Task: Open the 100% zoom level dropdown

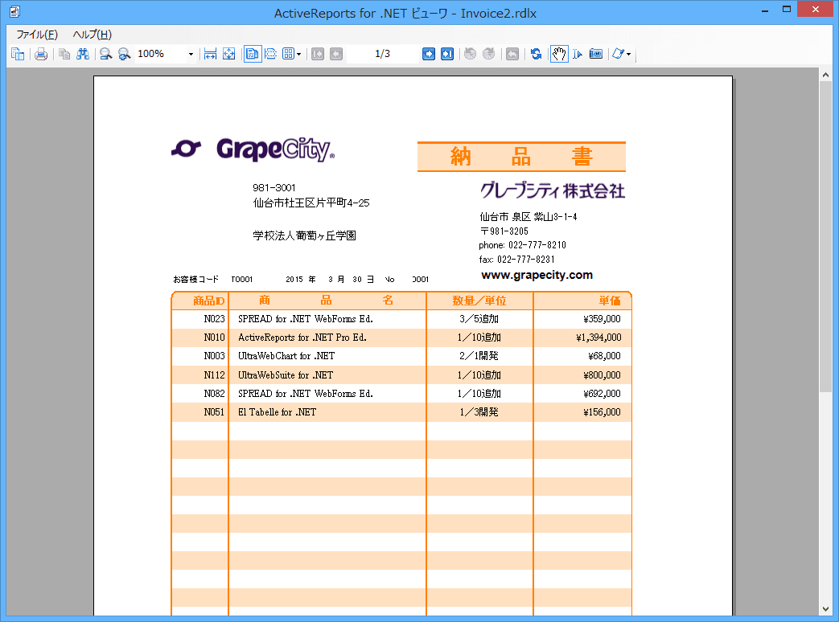Action: point(191,54)
